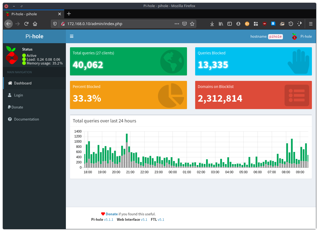Click the tallest bar near 21:00
This screenshot has width=319, height=232.
point(127,151)
